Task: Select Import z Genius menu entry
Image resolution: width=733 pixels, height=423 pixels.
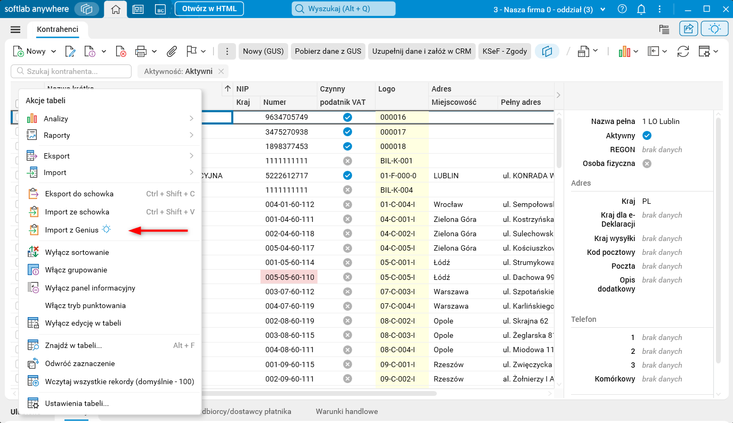Action: click(72, 230)
